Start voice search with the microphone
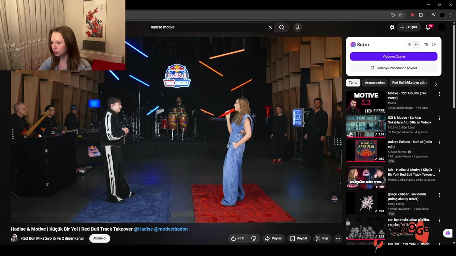Viewport: 456px width, 256px height. coord(298,27)
